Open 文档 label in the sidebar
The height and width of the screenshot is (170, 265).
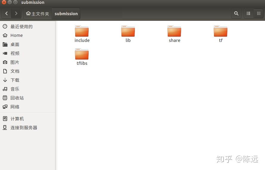15,71
